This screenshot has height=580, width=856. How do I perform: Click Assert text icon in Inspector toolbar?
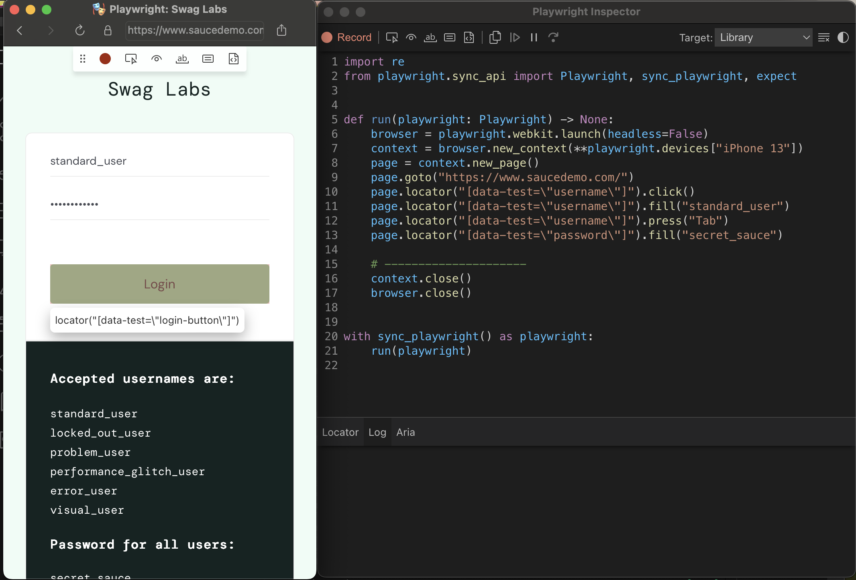pos(430,37)
